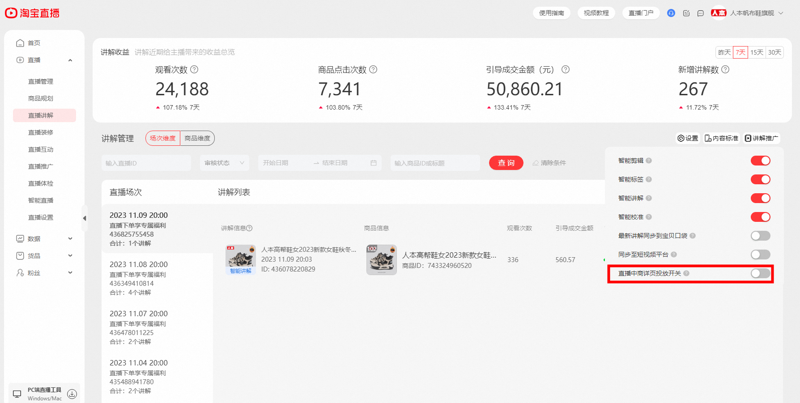The height and width of the screenshot is (403, 800).
Task: Open 直播装修 in sidebar
Action: (x=41, y=132)
